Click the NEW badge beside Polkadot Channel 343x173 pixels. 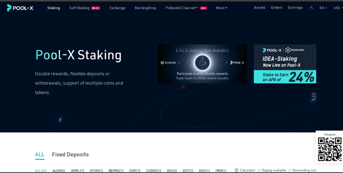tap(203, 8)
